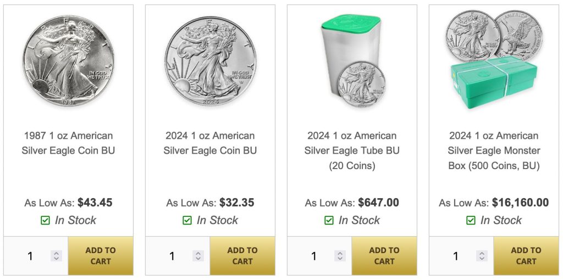
Task: Click the 1987 Silver Eagle coin image
Action: tap(68, 58)
